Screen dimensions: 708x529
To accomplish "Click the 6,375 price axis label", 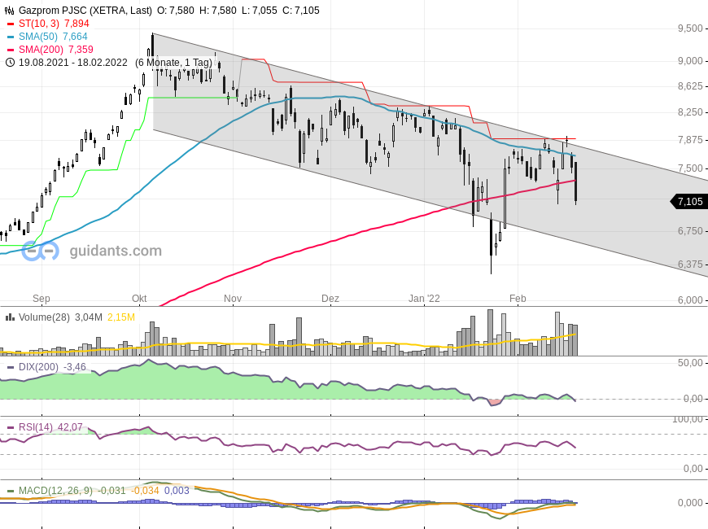I will (690, 264).
